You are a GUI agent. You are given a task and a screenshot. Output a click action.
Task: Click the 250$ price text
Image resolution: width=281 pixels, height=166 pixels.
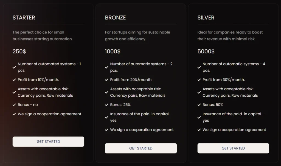click(x=19, y=51)
